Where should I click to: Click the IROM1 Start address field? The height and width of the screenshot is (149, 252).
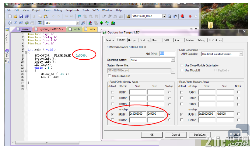pos(138,114)
